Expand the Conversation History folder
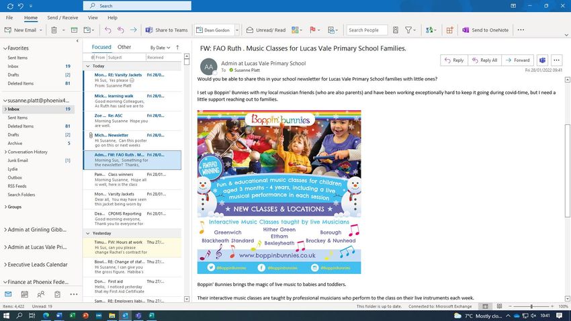The height and width of the screenshot is (321, 571). [x=5, y=152]
